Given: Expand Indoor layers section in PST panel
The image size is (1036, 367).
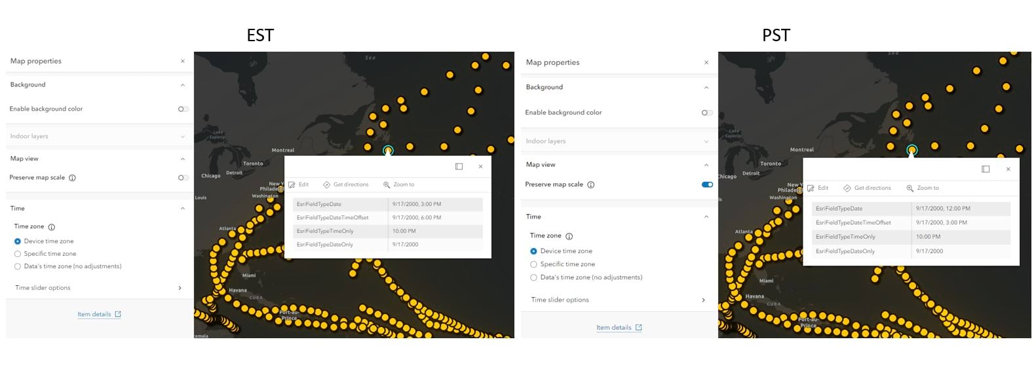Looking at the screenshot, I should 706,141.
